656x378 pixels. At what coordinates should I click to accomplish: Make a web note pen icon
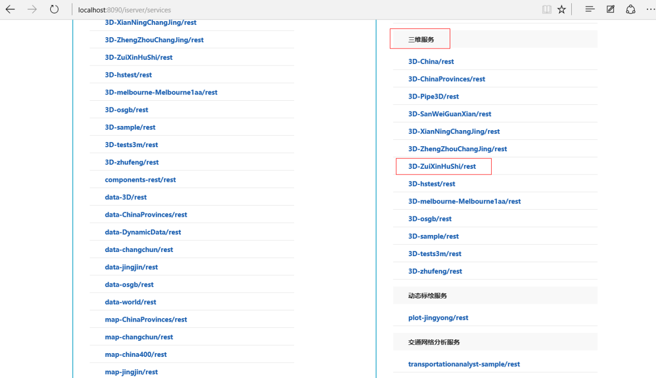click(x=611, y=9)
